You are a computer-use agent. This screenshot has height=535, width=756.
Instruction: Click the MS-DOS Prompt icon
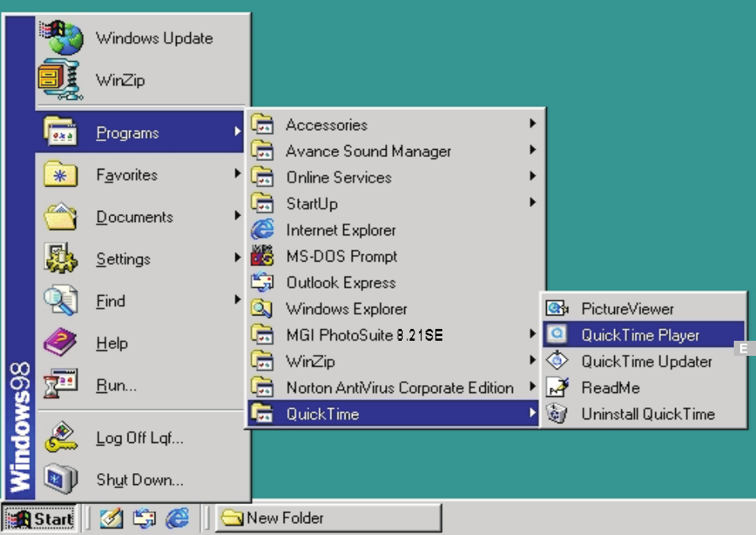(x=262, y=256)
